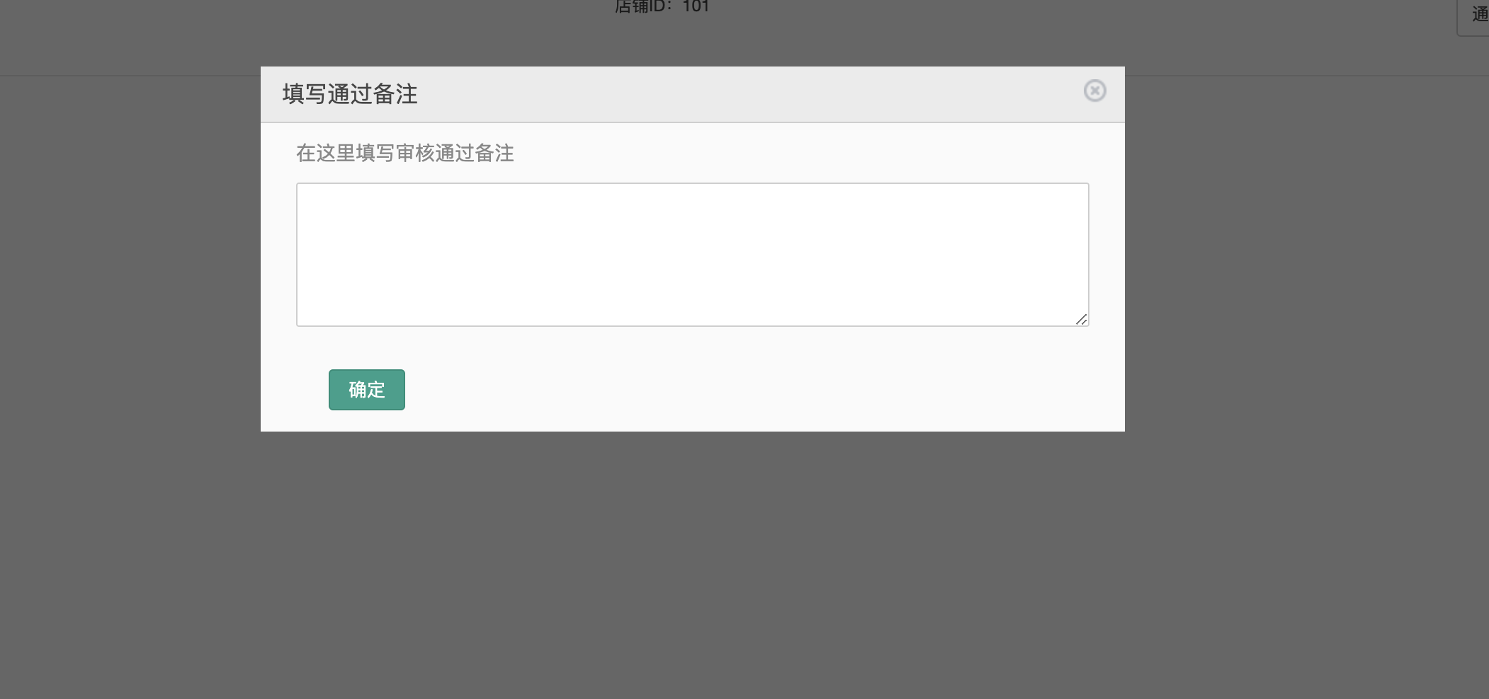The image size is (1489, 699).
Task: Click the dimmed overlay below the dialog
Action: 692,566
